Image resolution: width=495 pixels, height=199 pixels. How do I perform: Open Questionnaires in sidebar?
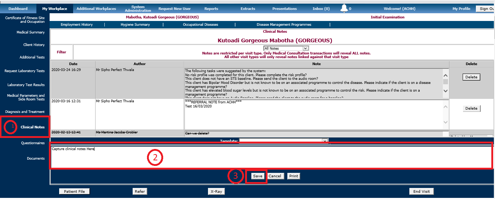(x=33, y=143)
